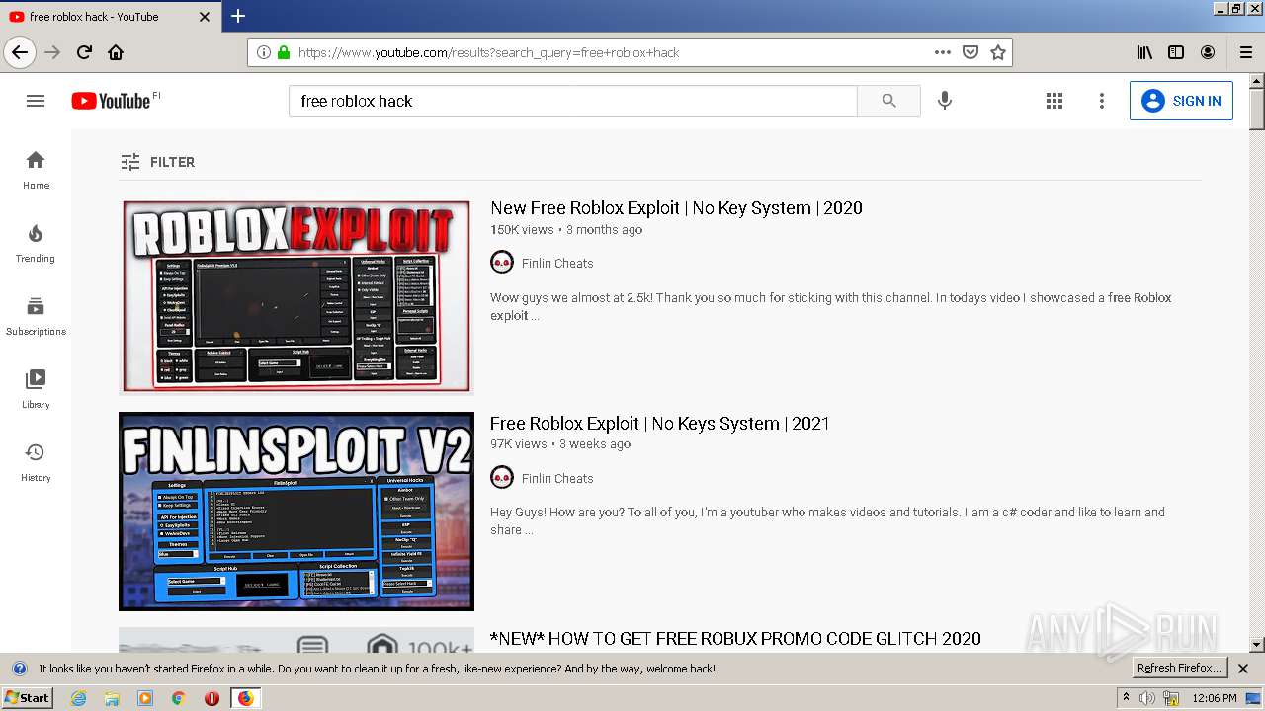Open the Firefox hamburger menu
Viewport: 1265px width, 711px height.
tap(1246, 52)
